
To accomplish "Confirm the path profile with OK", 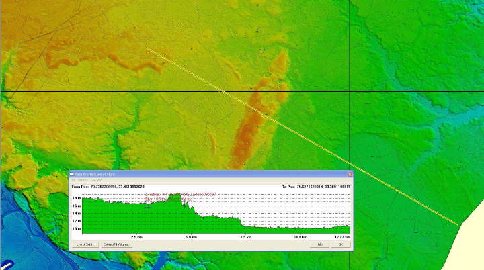I will pos(340,244).
